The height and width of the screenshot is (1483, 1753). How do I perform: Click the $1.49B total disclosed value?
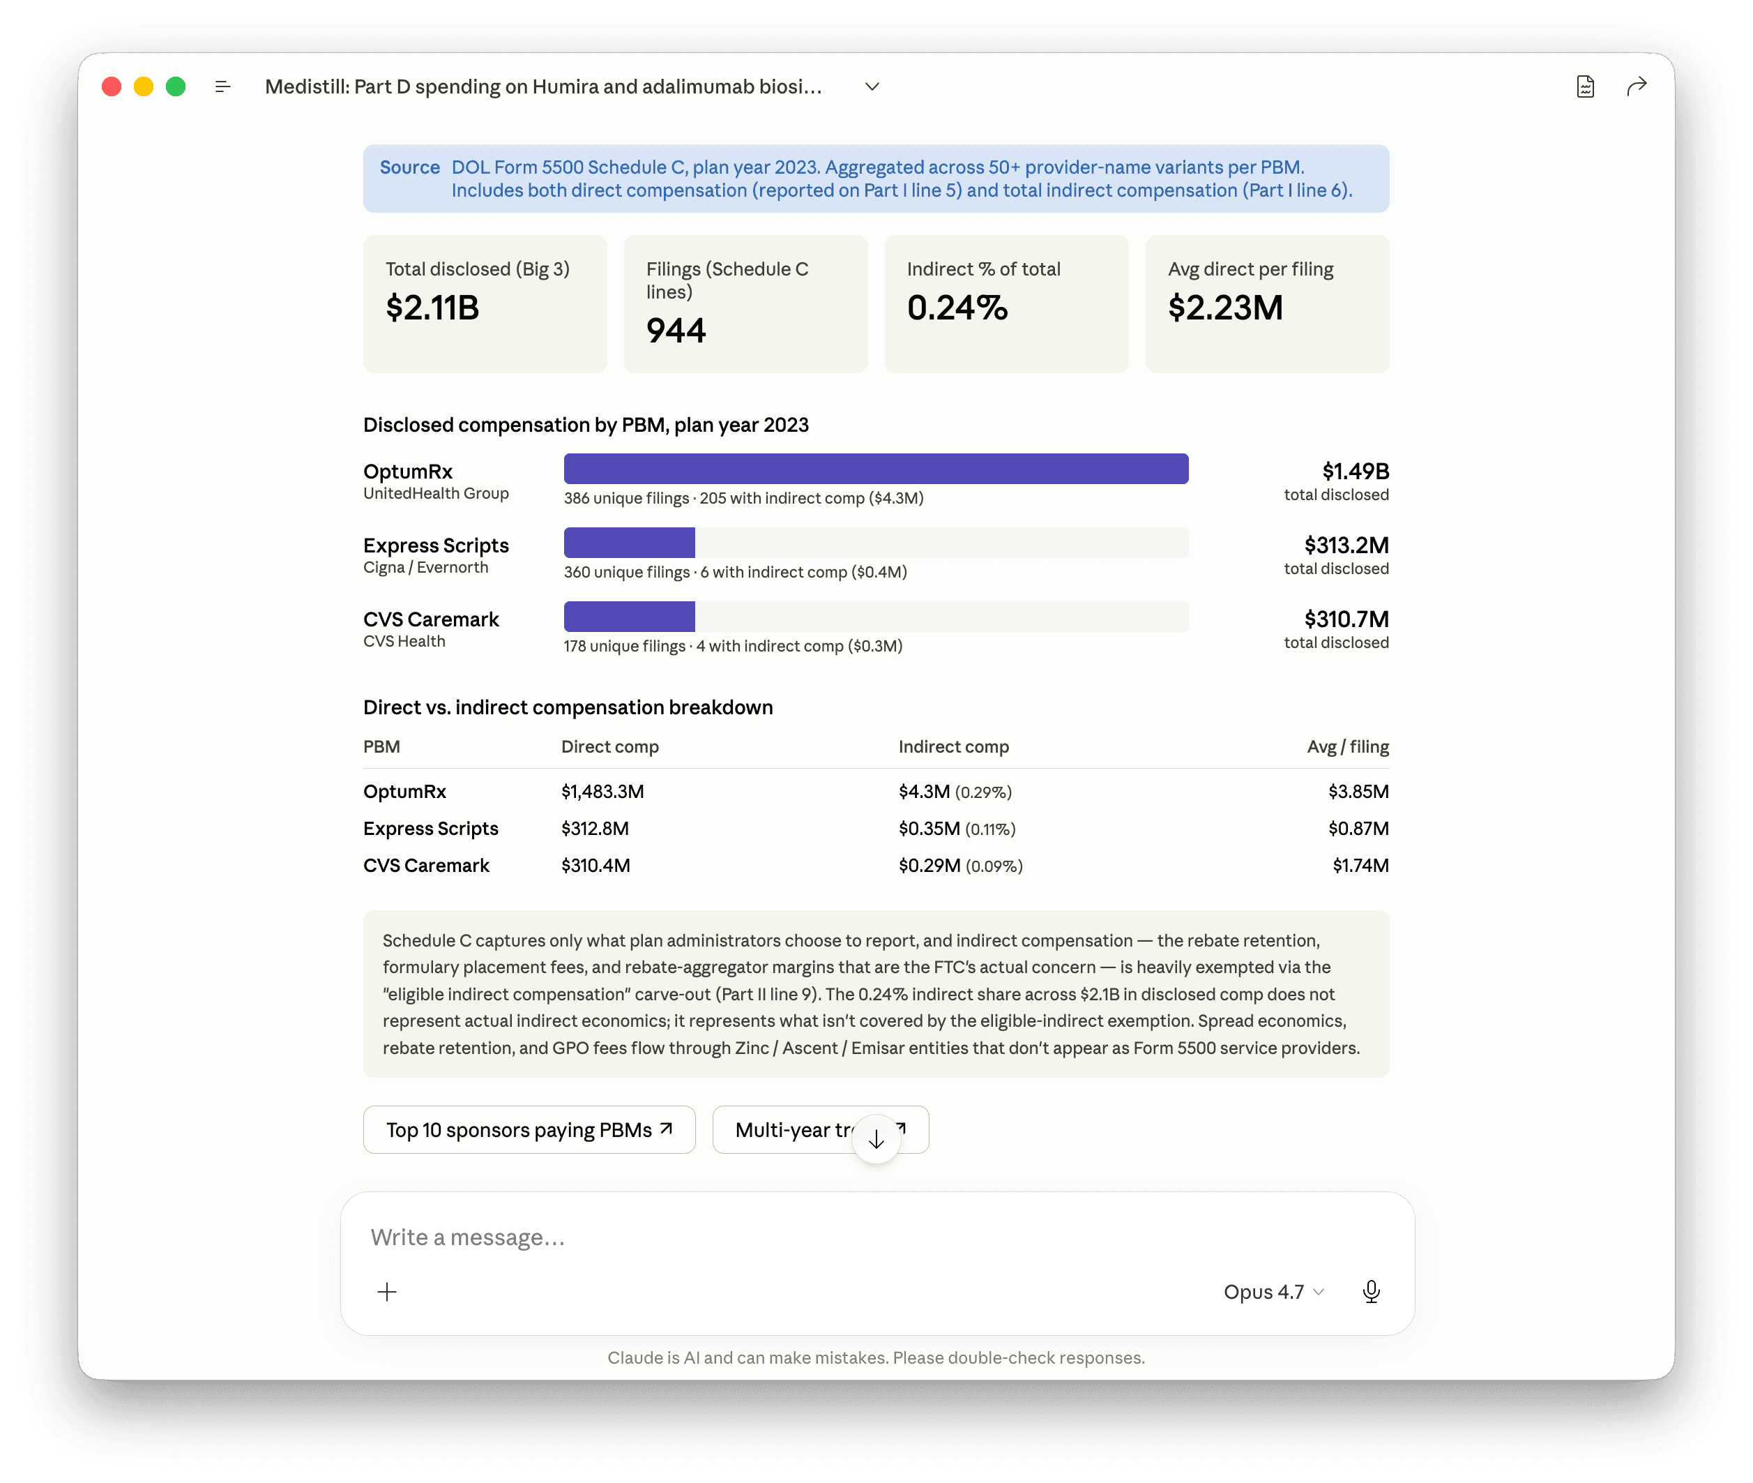1354,471
